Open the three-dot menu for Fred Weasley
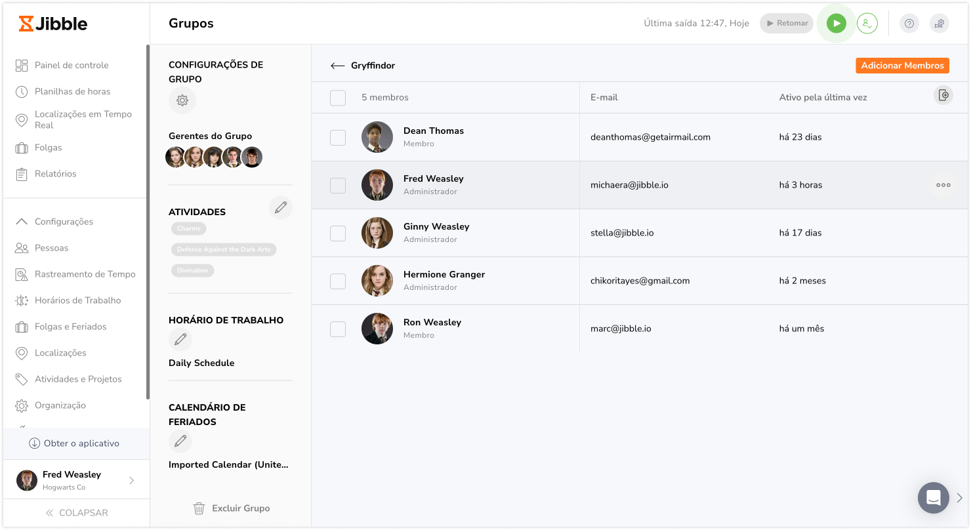 [943, 185]
